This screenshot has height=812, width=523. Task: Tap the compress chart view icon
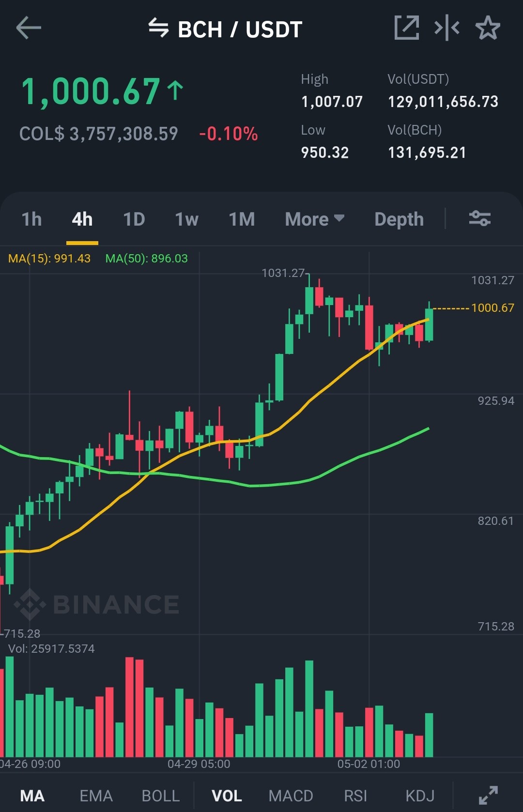(447, 28)
